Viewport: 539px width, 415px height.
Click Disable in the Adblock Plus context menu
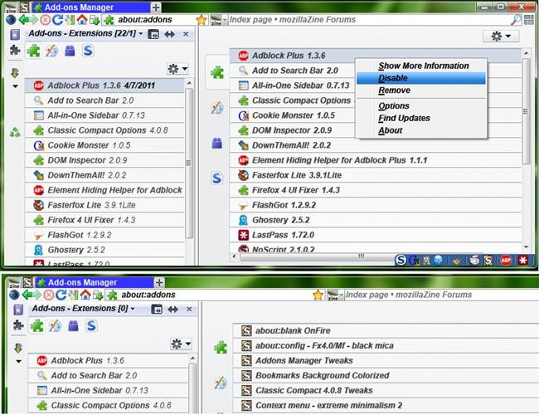[420, 78]
